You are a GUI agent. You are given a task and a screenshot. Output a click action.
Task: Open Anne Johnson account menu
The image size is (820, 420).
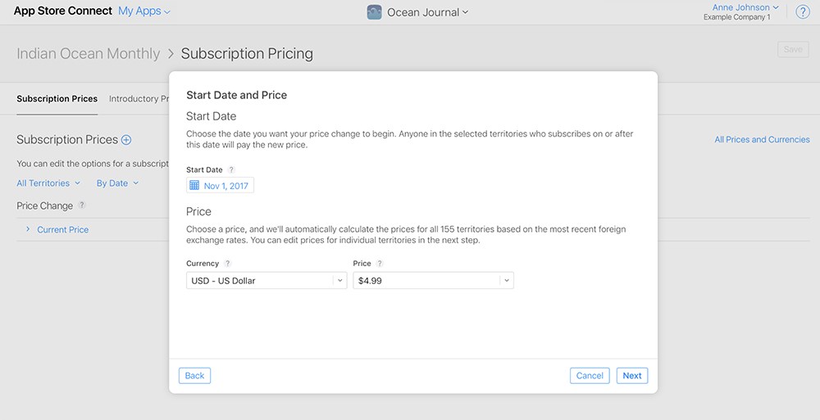(745, 7)
